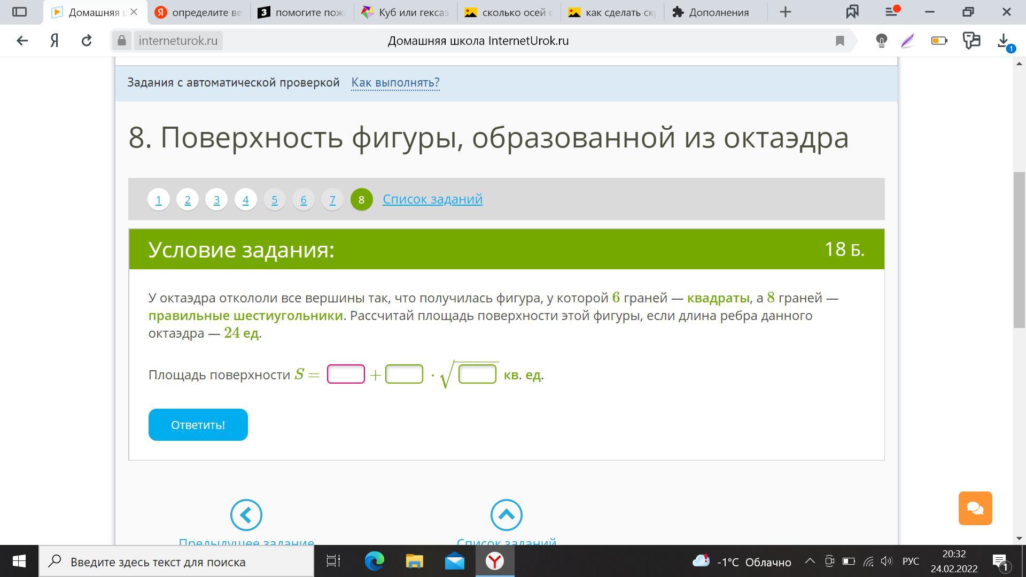Switch to 'Куб или гексаэдр' tab
Viewport: 1026px width, 577px height.
406,12
